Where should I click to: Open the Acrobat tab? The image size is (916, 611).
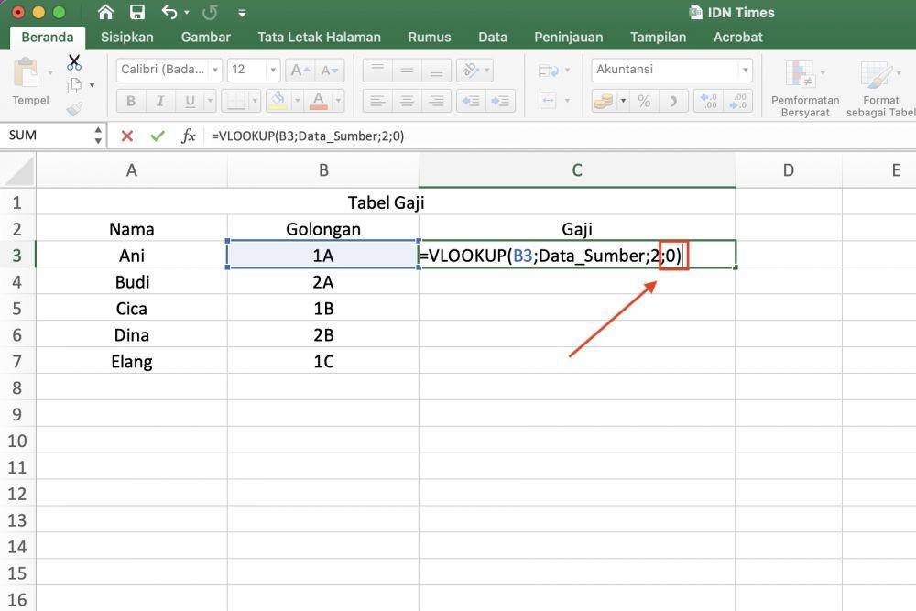coord(737,38)
